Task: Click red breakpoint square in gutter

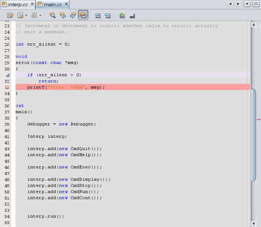Action: point(7,87)
